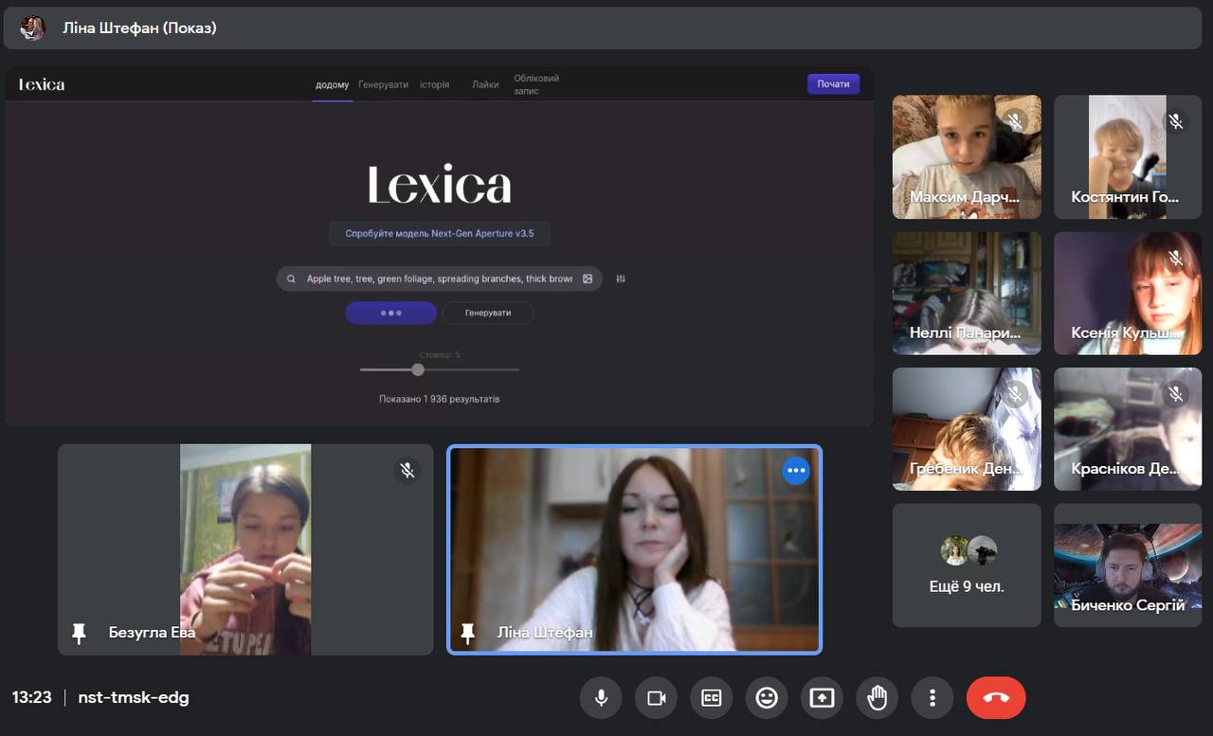
Task: Expand the 'Ещё 9 чел.' participants tile
Action: pyautogui.click(x=967, y=565)
